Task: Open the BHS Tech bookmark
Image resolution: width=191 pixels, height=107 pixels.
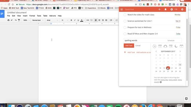Action: 14,8
